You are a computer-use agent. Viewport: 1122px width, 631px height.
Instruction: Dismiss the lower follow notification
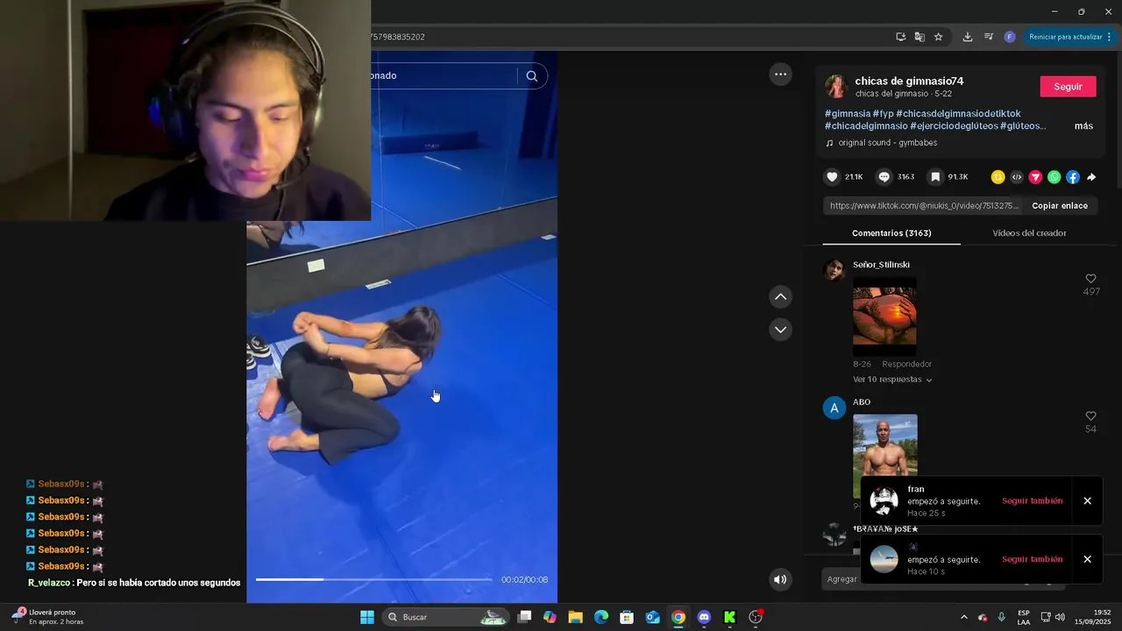(x=1087, y=559)
